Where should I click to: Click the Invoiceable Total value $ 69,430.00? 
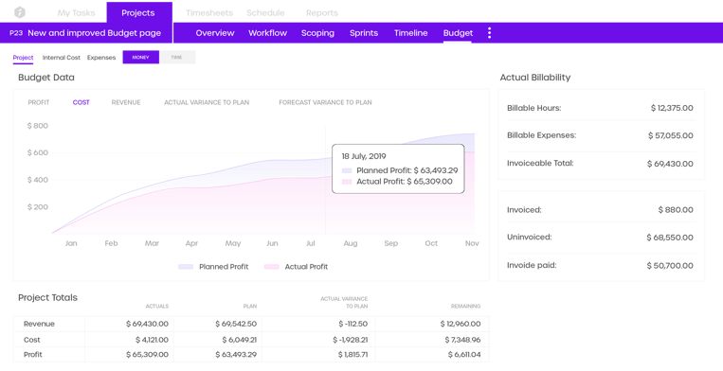670,164
